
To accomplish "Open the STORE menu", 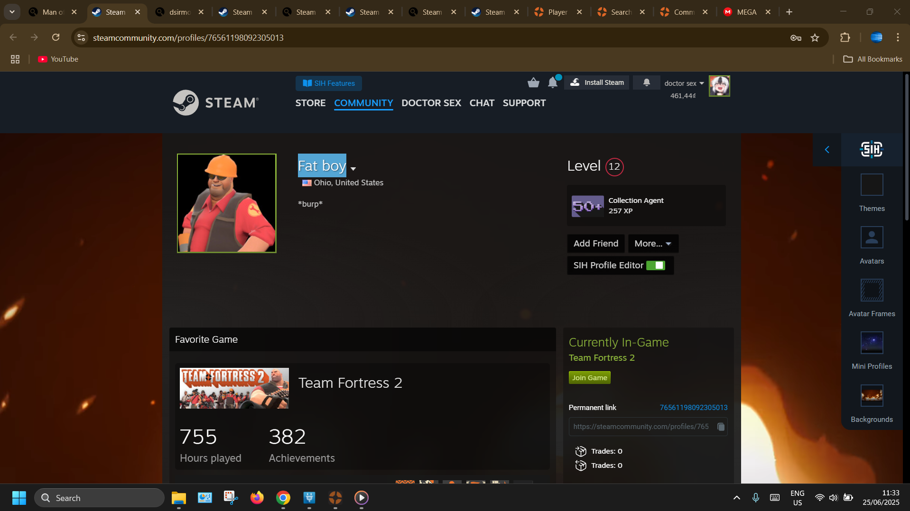I will (310, 103).
